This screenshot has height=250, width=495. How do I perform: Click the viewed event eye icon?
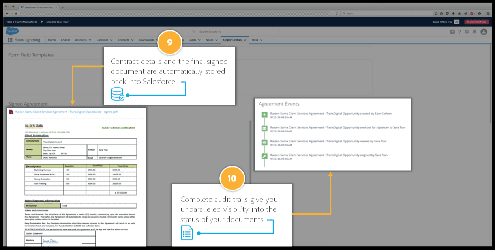[x=264, y=142]
